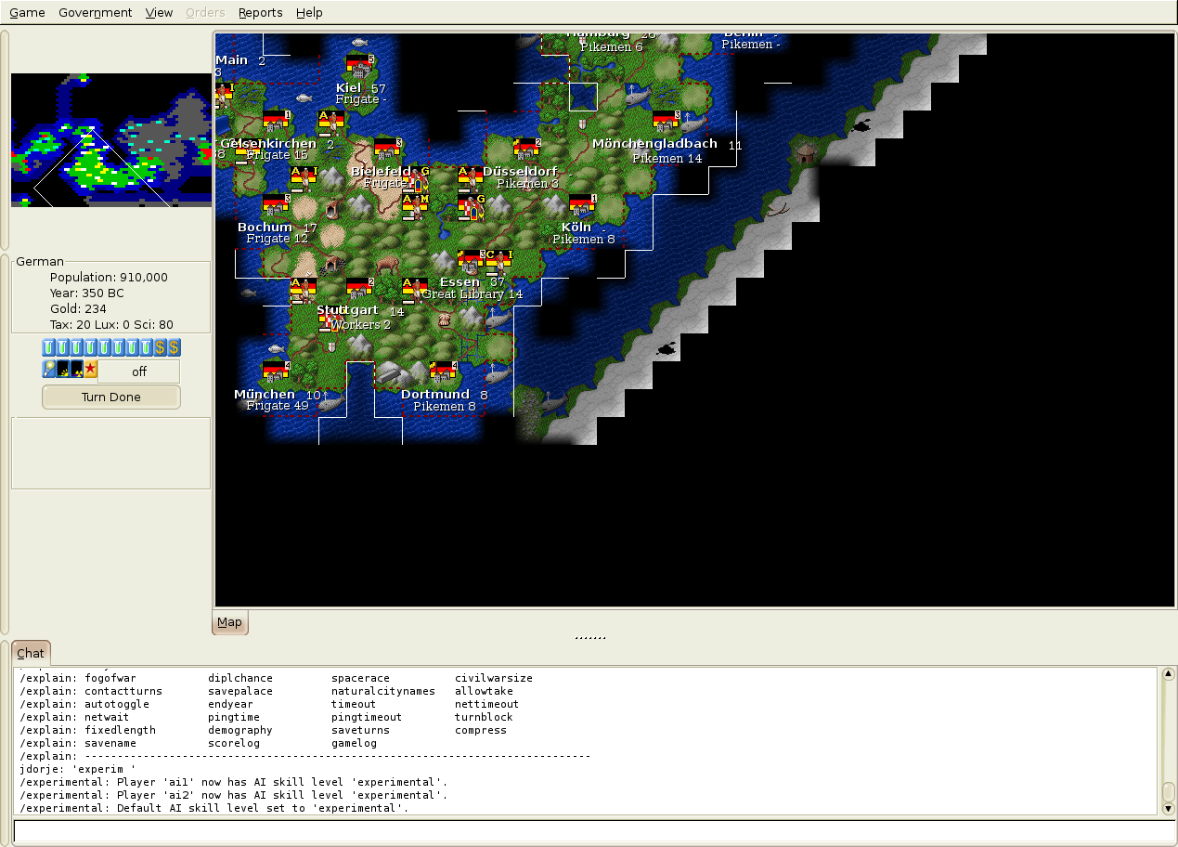Select the Gelsenkirchen city icon
This screenshot has width=1178, height=847.
[277, 123]
